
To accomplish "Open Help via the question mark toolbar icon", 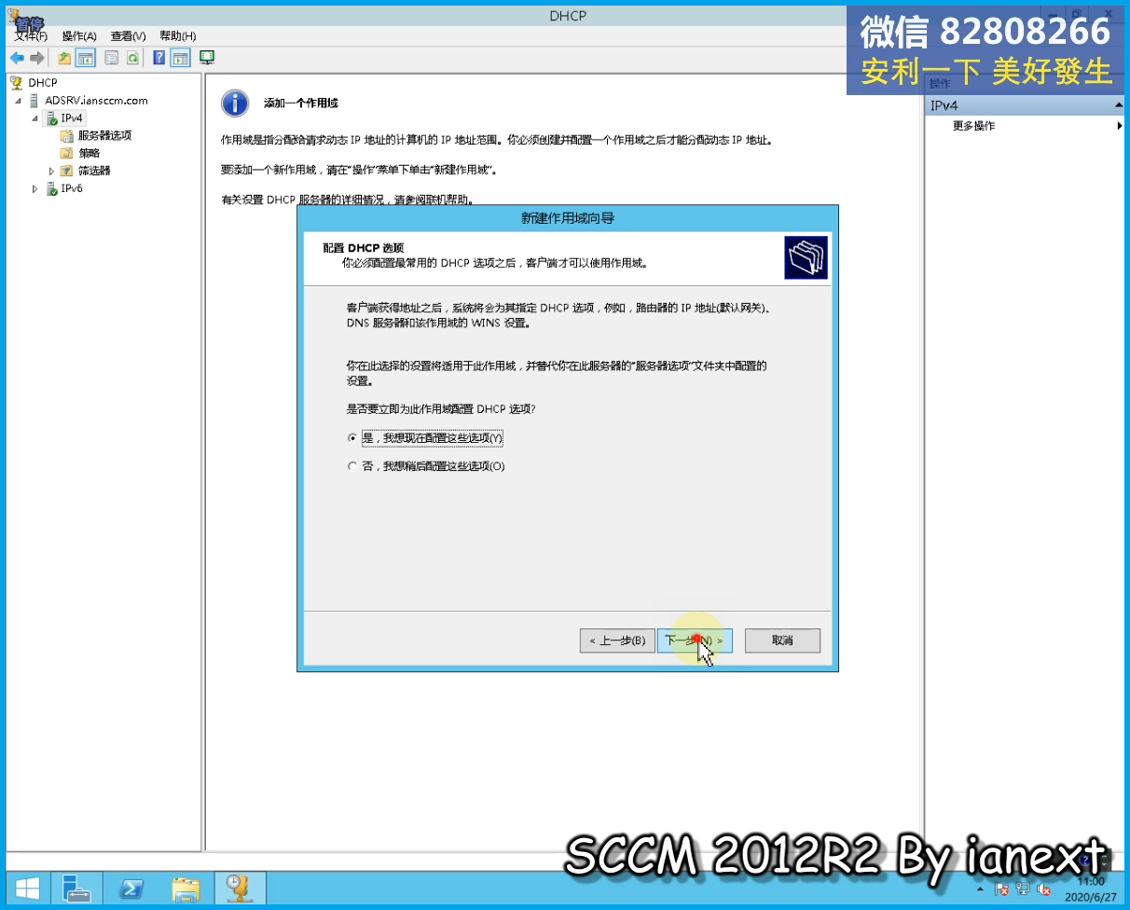I will (x=159, y=58).
